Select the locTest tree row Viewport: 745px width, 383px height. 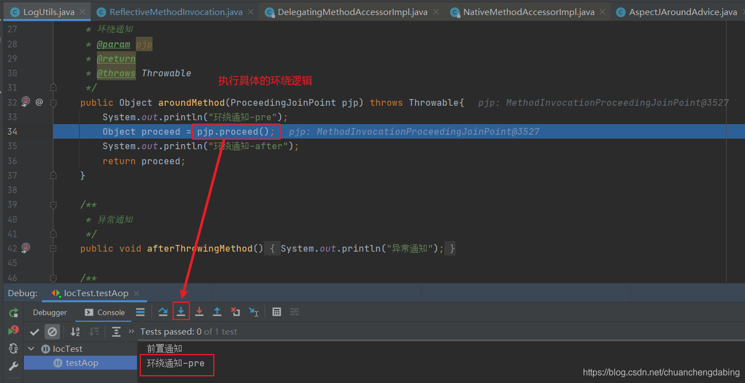click(81, 349)
